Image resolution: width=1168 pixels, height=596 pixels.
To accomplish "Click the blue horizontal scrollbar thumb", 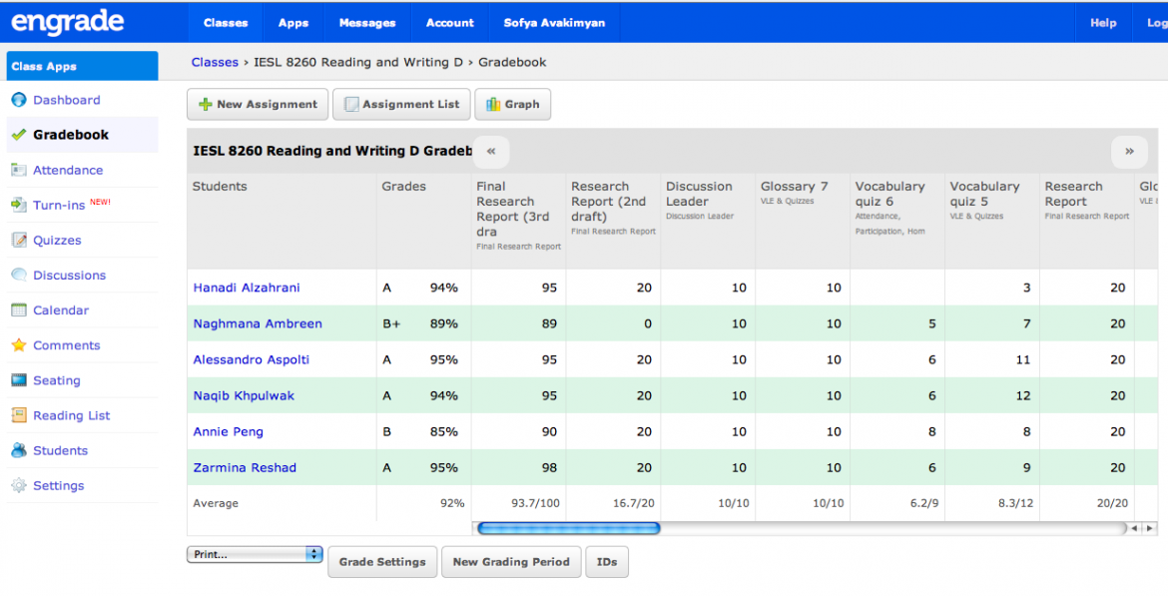I will (568, 528).
